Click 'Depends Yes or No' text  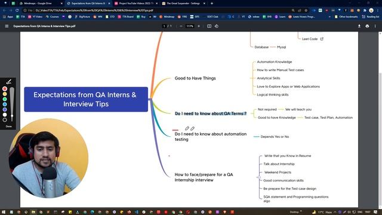click(x=275, y=137)
